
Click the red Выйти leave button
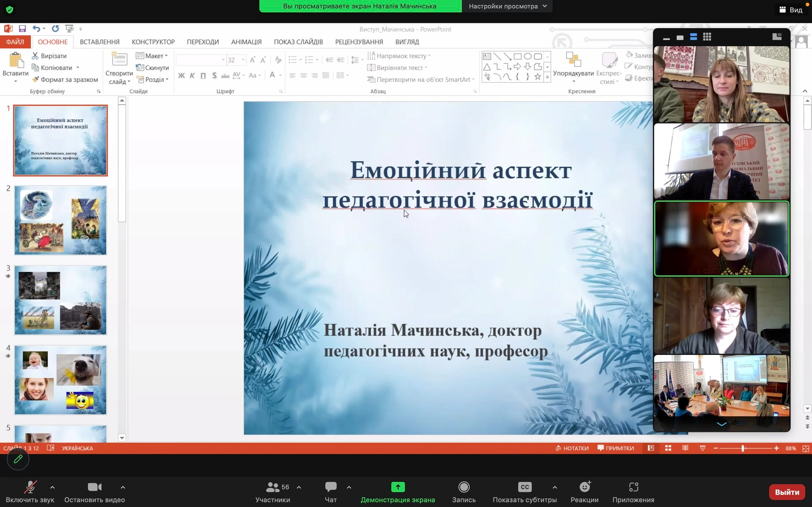pos(787,492)
